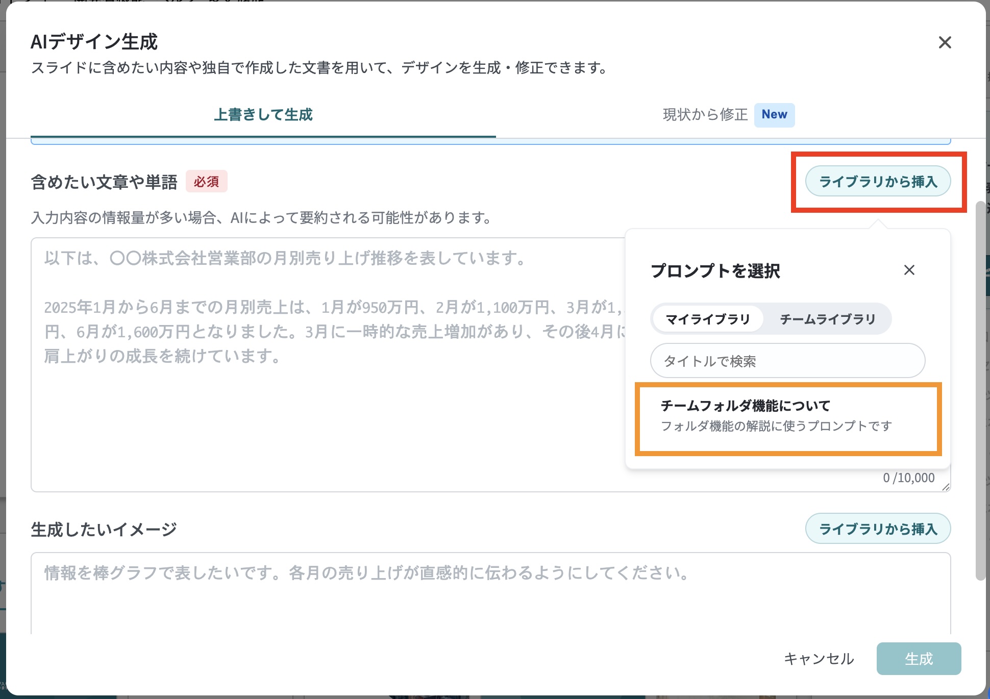Click the 含めたい文章や単語 section label
Screen dimensions: 990x699
pyautogui.click(x=104, y=182)
